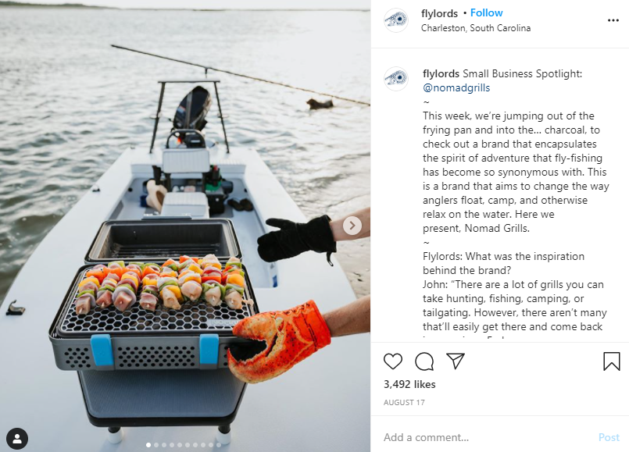Open flylords username in header
629x452 pixels.
439,13
